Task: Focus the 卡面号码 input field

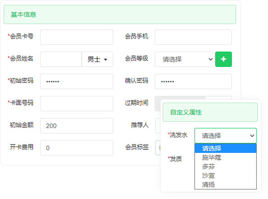Action: click(x=77, y=104)
